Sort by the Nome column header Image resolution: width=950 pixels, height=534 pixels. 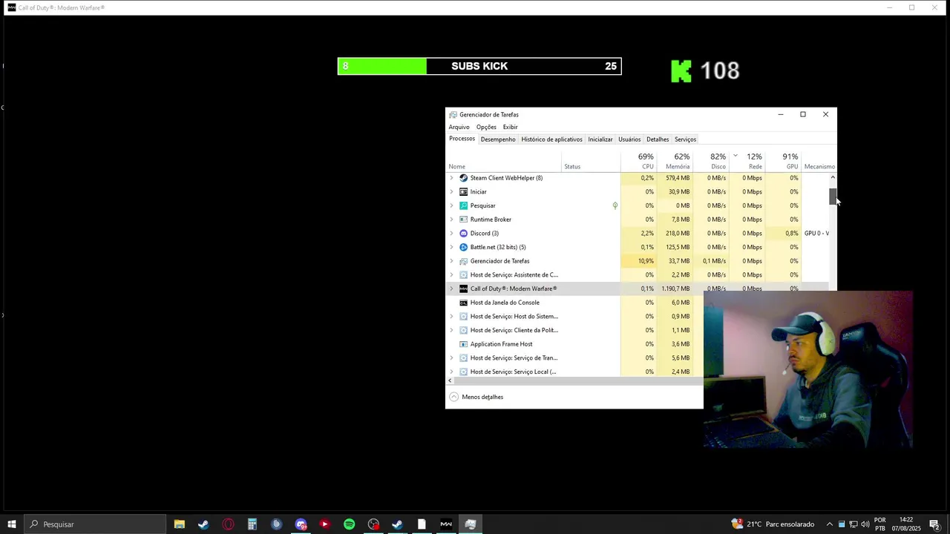coord(502,161)
